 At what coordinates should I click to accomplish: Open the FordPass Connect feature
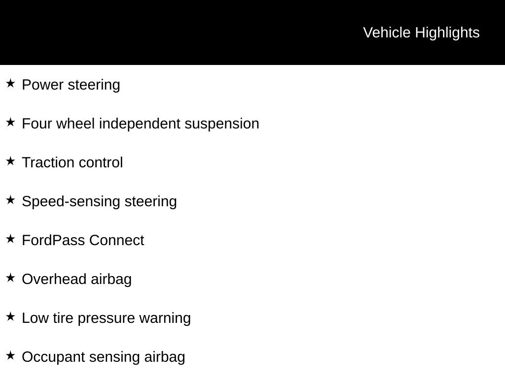[83, 240]
